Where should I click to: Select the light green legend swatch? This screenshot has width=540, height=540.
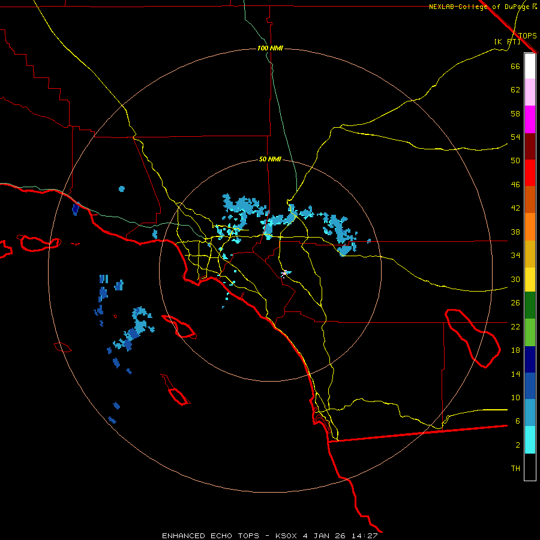[530, 332]
